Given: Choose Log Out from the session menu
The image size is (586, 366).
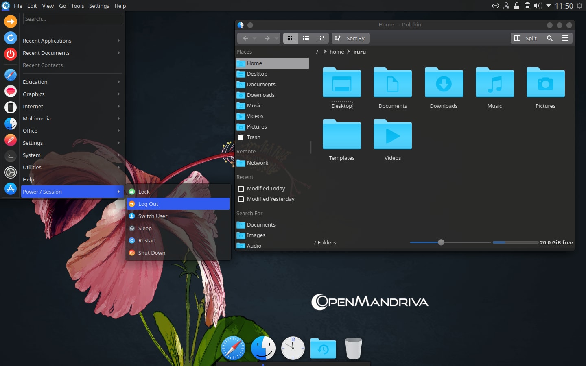Looking at the screenshot, I should tap(178, 204).
